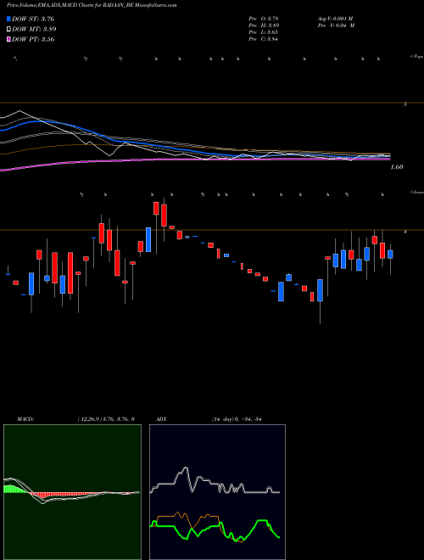
Task: Click the white DOW MT legend swatch
Action: point(8,30)
